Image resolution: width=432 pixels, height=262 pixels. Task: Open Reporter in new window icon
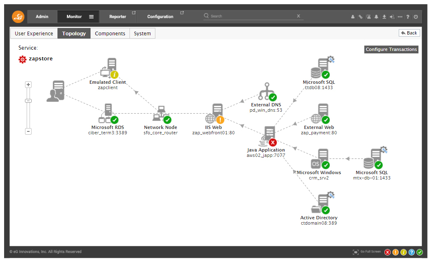point(134,13)
